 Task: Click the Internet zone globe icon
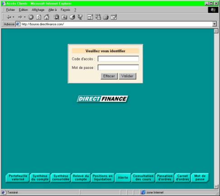point(143,192)
